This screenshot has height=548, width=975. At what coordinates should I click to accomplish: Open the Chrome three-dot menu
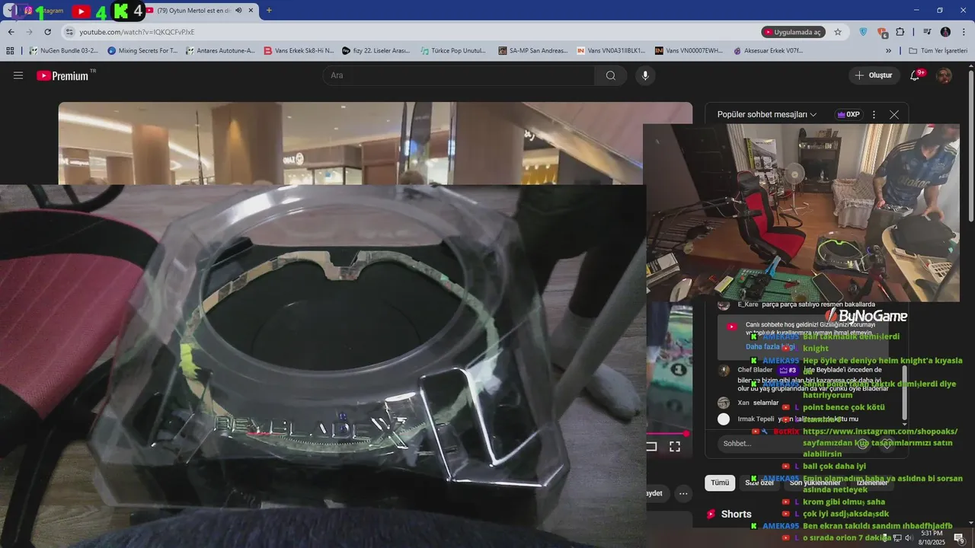click(x=964, y=32)
